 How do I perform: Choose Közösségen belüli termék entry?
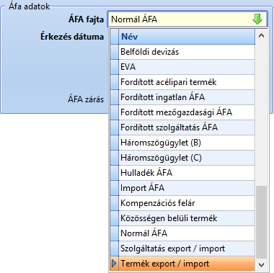pos(187,218)
